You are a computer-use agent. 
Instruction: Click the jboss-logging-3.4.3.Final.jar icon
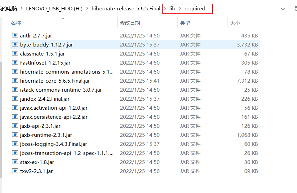click(15, 144)
